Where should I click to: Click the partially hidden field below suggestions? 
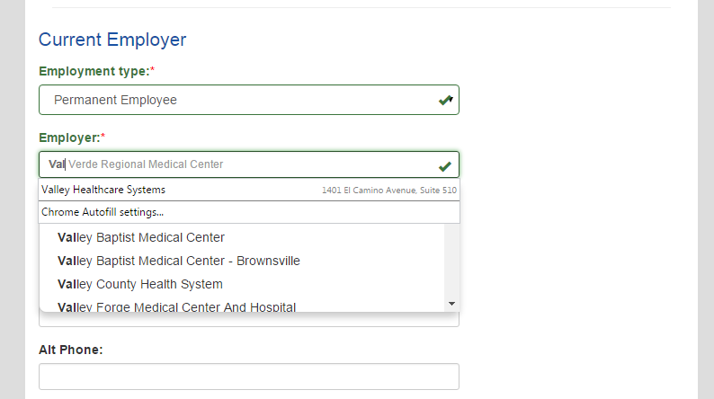(248, 319)
